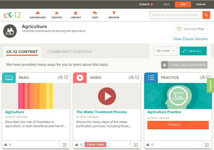The width and height of the screenshot is (214, 150).
Task: Open the Groups people icon
Action: (x=57, y=13)
